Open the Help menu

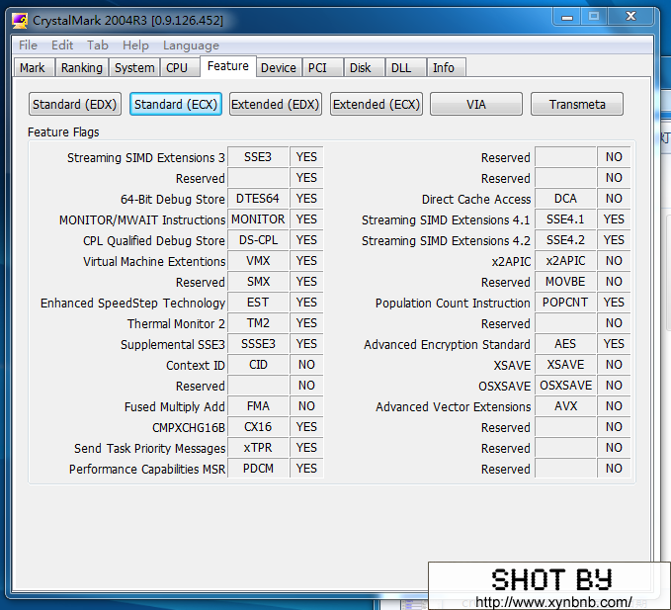tap(135, 45)
